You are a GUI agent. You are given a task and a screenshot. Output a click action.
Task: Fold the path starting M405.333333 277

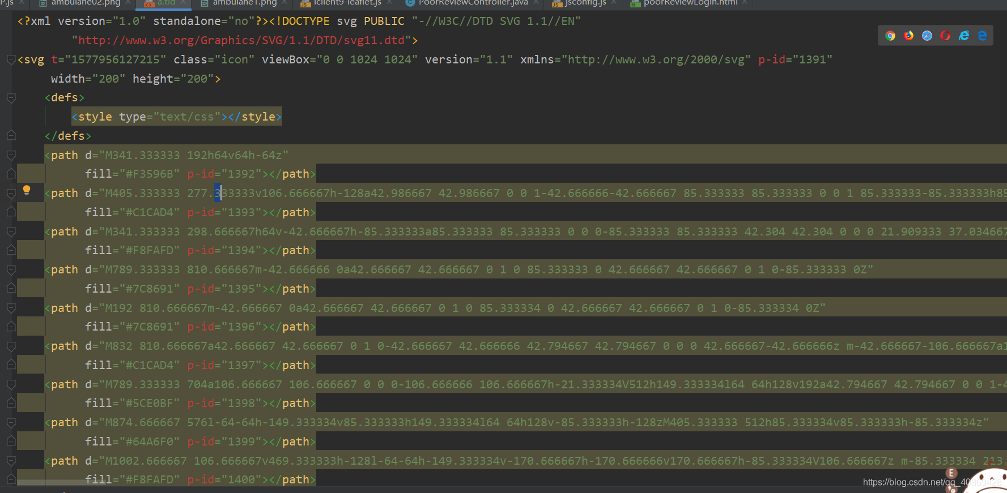(11, 193)
